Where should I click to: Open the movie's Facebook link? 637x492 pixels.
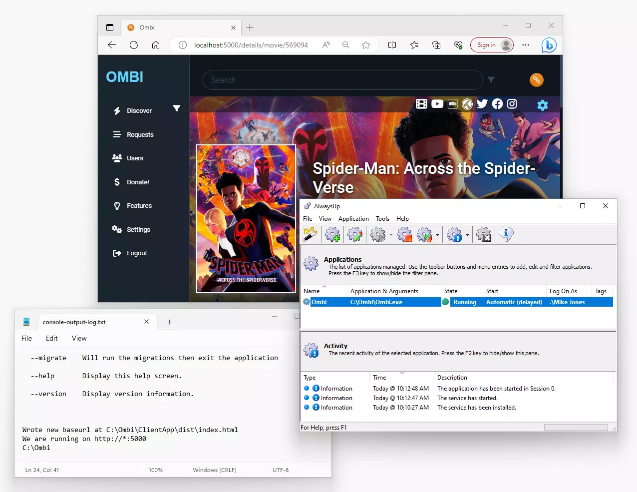pos(497,104)
